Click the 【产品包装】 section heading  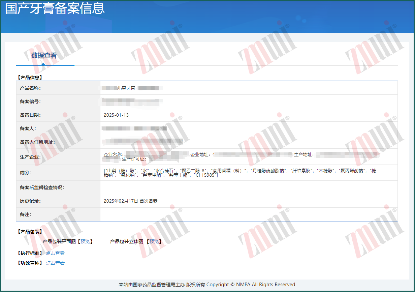(30, 232)
